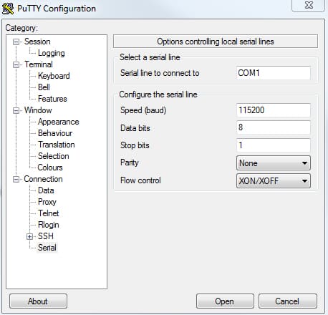Open the Flow control dropdown
This screenshot has height=315, width=328.
(x=274, y=180)
